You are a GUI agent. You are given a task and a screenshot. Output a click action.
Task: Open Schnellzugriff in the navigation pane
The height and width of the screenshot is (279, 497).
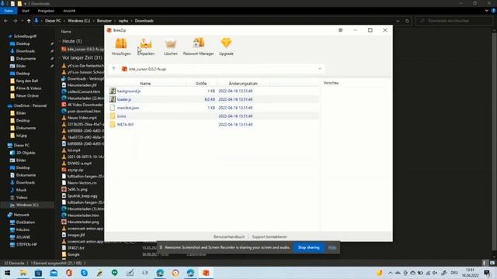pyautogui.click(x=25, y=36)
